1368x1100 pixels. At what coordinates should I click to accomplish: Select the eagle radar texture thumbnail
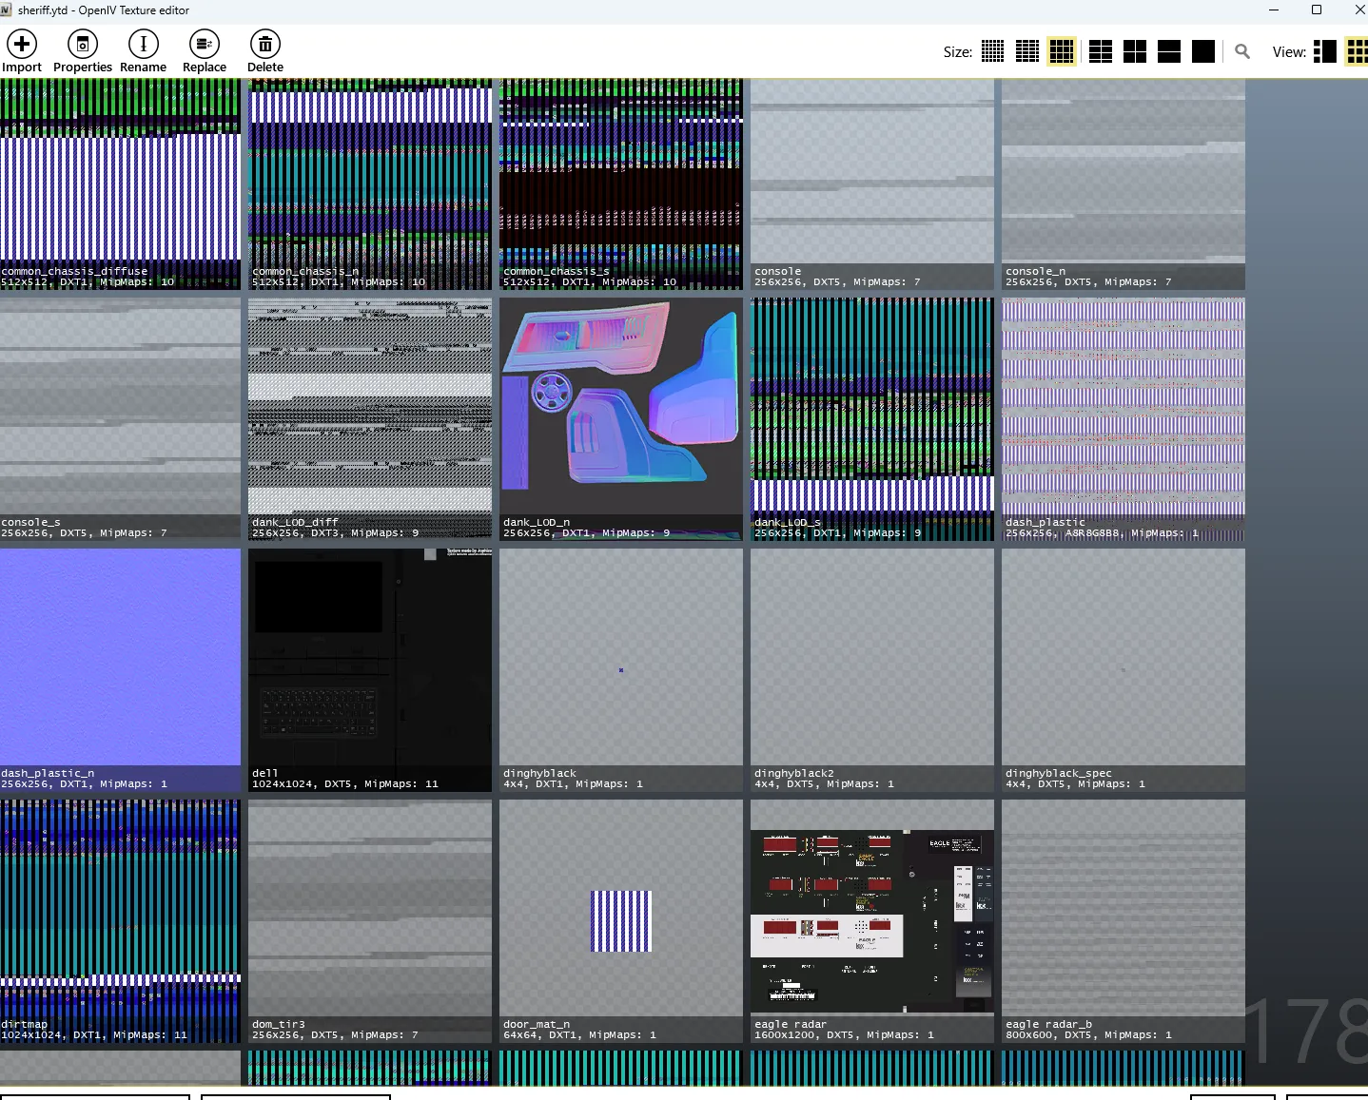(872, 920)
